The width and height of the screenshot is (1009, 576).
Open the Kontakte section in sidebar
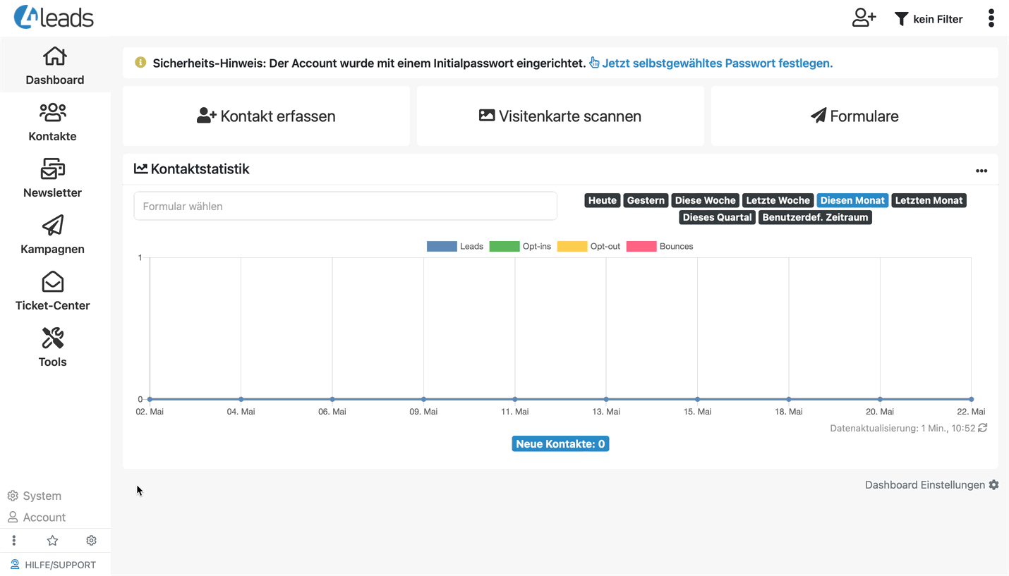coord(53,121)
